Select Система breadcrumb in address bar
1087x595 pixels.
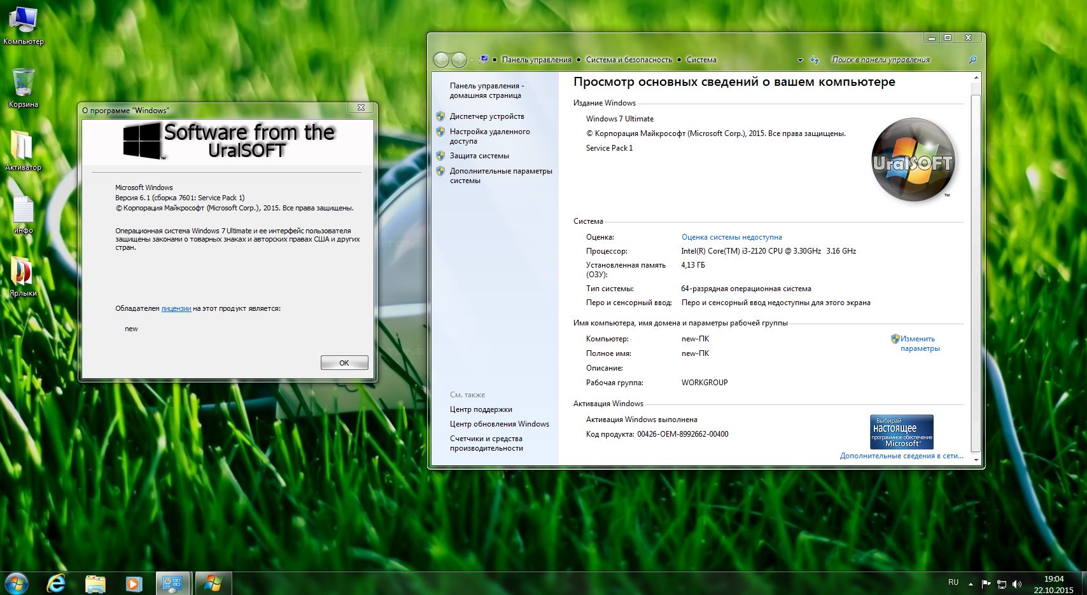[x=701, y=60]
